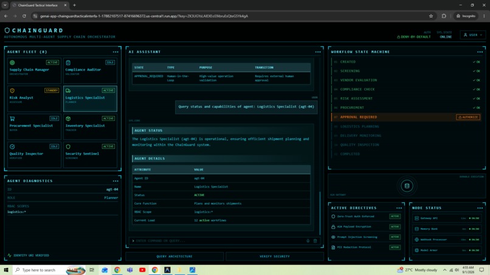Open the USER account dropdown
This screenshot has height=275, width=490.
coord(473,35)
